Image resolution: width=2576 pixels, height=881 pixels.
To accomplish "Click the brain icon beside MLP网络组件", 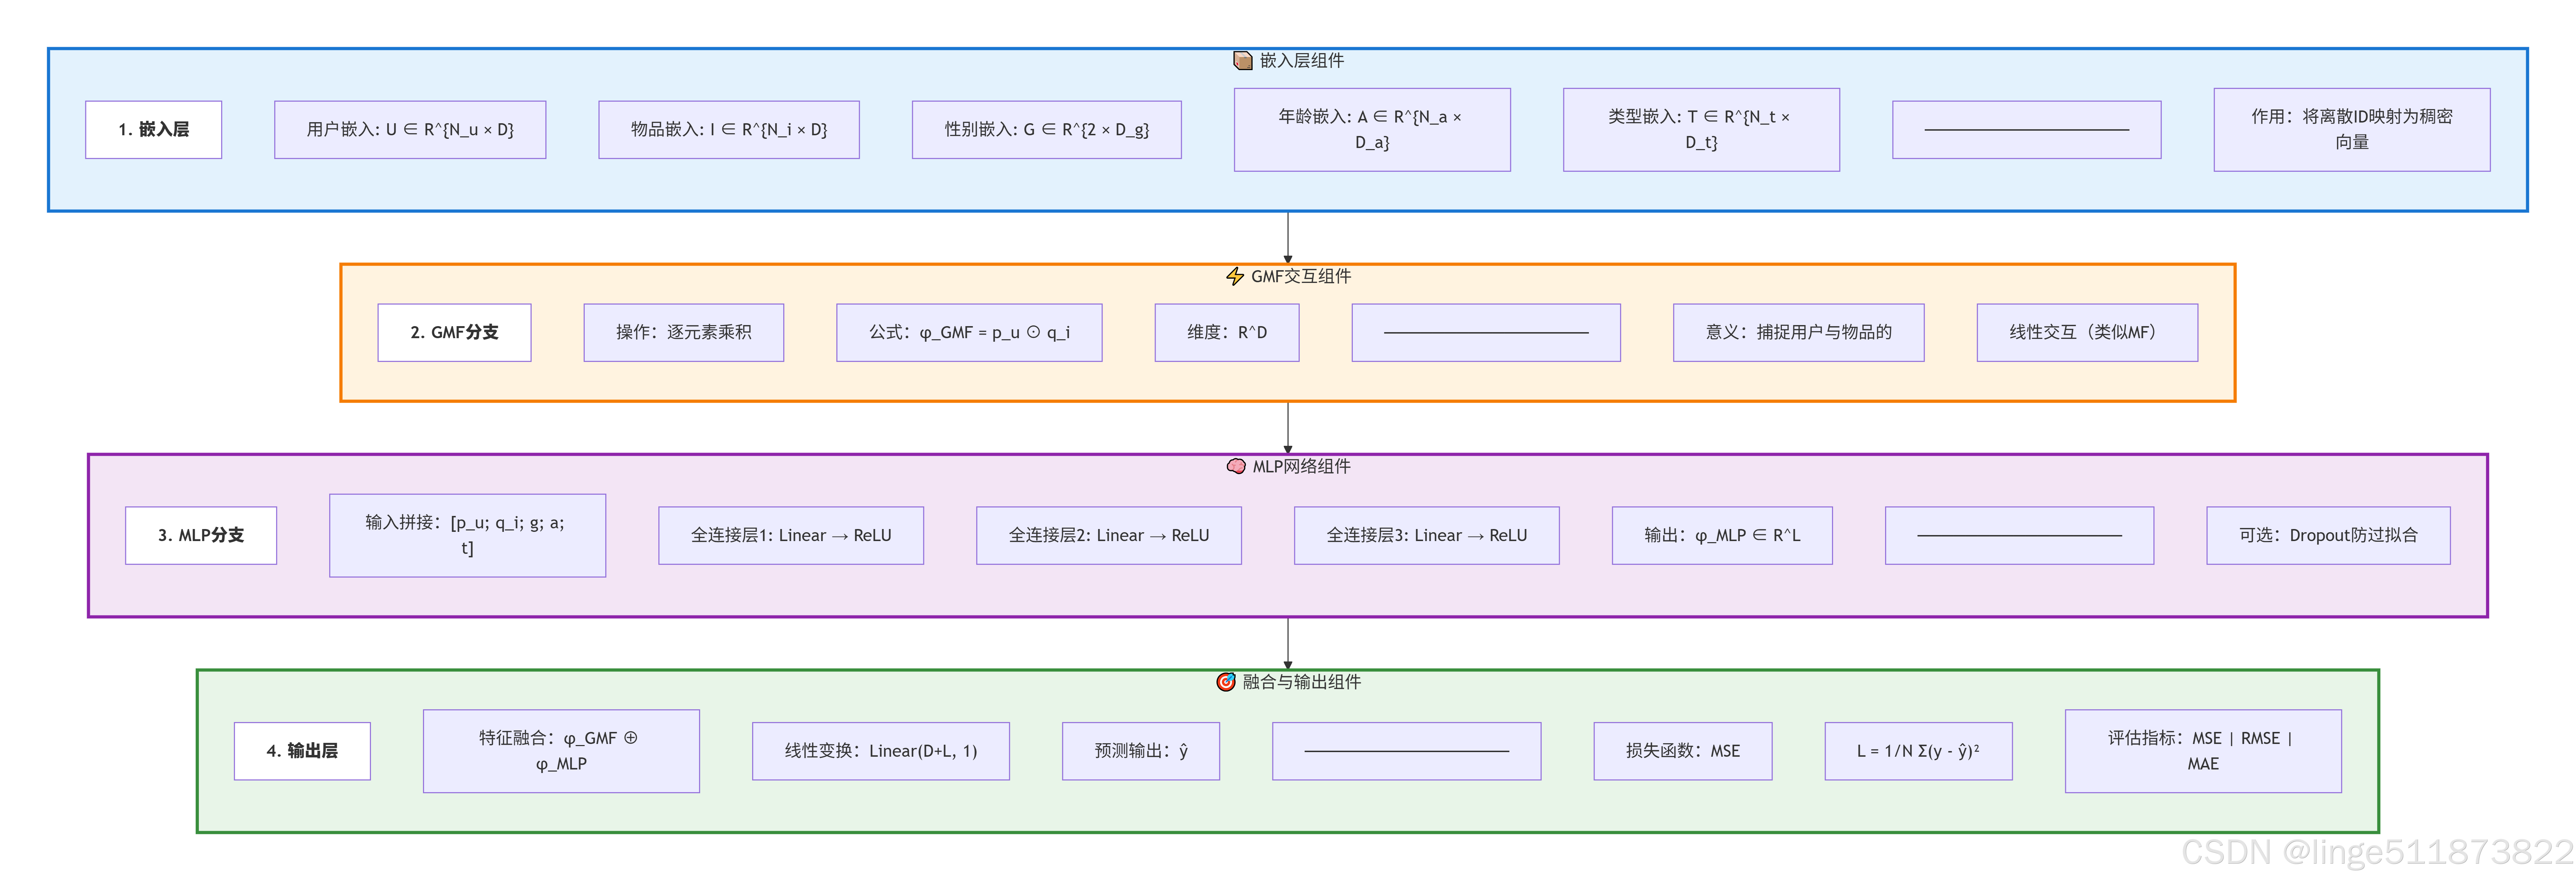I will [1236, 466].
